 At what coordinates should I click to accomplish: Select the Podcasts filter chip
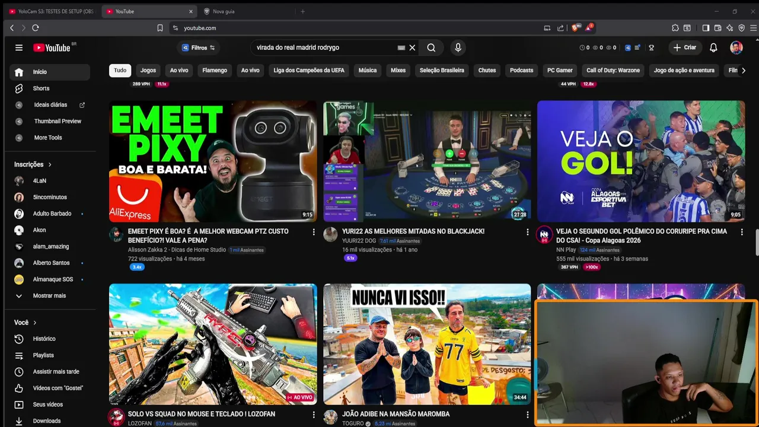pyautogui.click(x=521, y=70)
